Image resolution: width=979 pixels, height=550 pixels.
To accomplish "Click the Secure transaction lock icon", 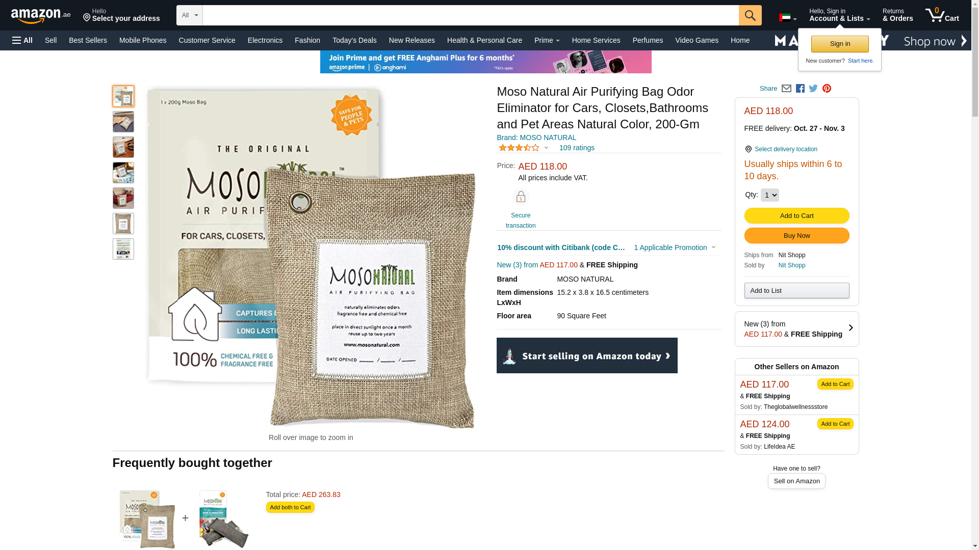I will tap(521, 197).
